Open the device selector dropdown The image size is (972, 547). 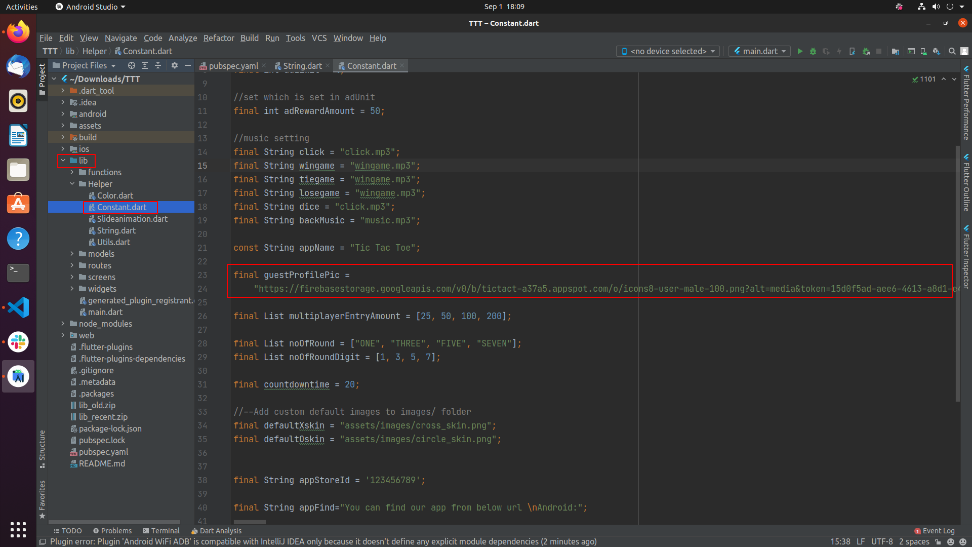pos(668,51)
